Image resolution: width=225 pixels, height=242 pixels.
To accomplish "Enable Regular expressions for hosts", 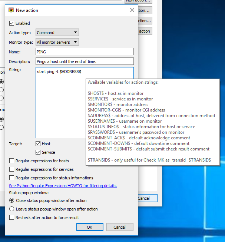I will [12, 161].
